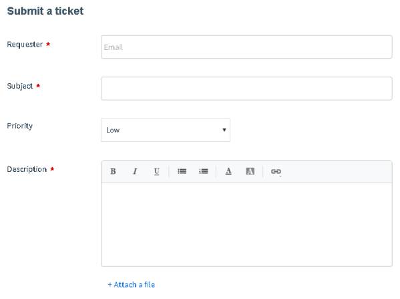Viewport: 400px width, 299px height.
Task: Open the Priority dropdown arrow
Action: pyautogui.click(x=224, y=130)
